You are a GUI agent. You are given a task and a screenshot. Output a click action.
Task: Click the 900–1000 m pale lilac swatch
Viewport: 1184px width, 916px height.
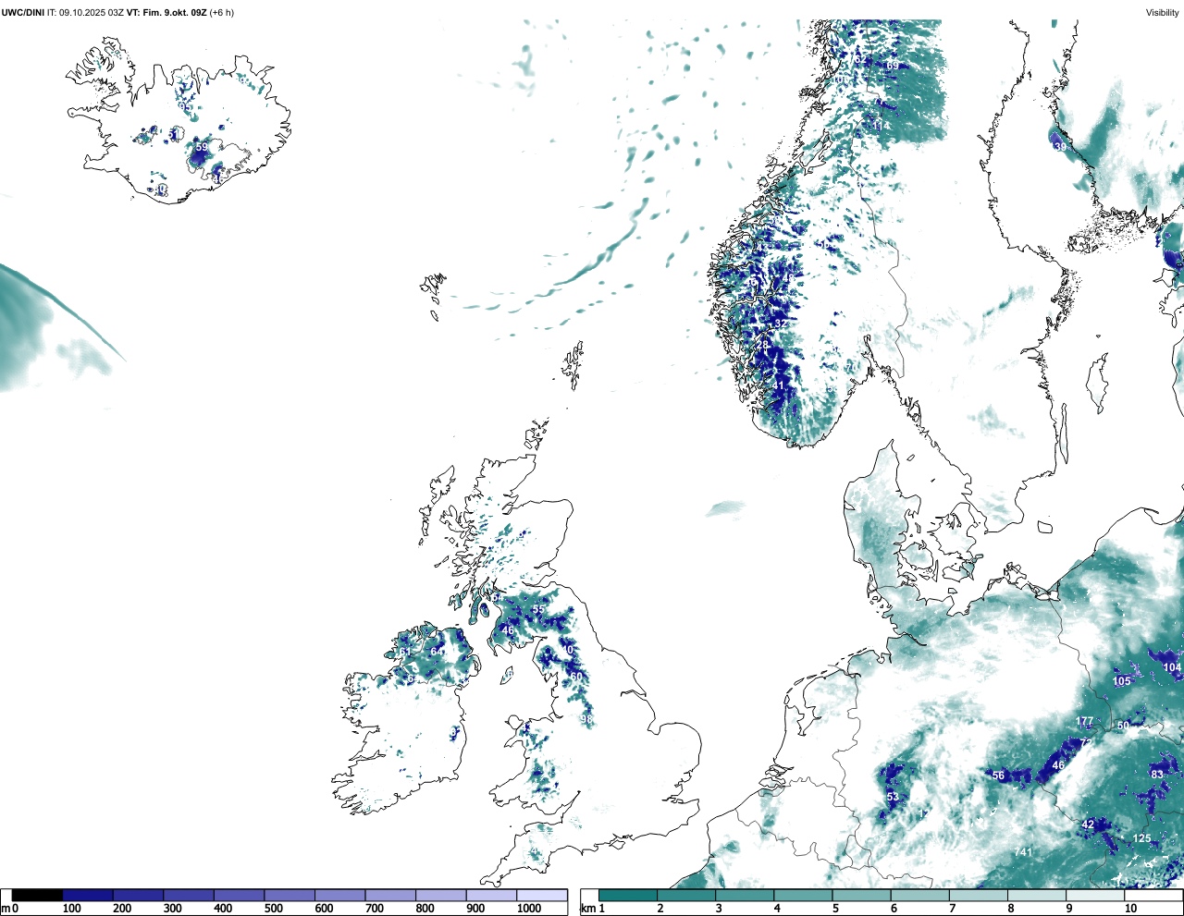point(491,895)
